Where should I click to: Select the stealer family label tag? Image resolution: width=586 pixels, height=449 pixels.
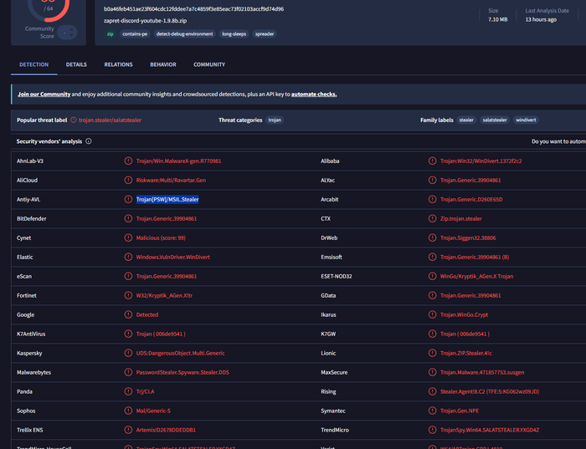tap(466, 120)
